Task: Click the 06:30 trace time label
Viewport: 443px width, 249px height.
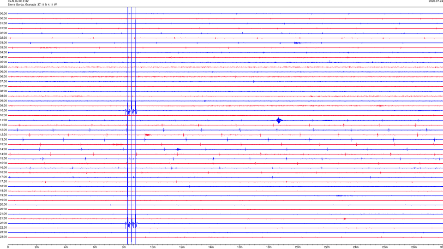Action: [4, 77]
